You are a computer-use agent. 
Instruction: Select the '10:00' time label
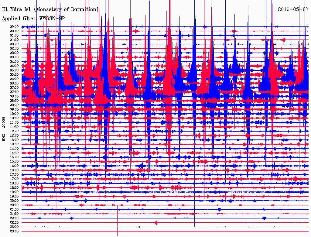point(14,114)
